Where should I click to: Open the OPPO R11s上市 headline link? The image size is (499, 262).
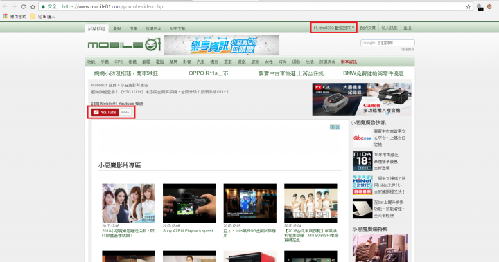click(209, 73)
